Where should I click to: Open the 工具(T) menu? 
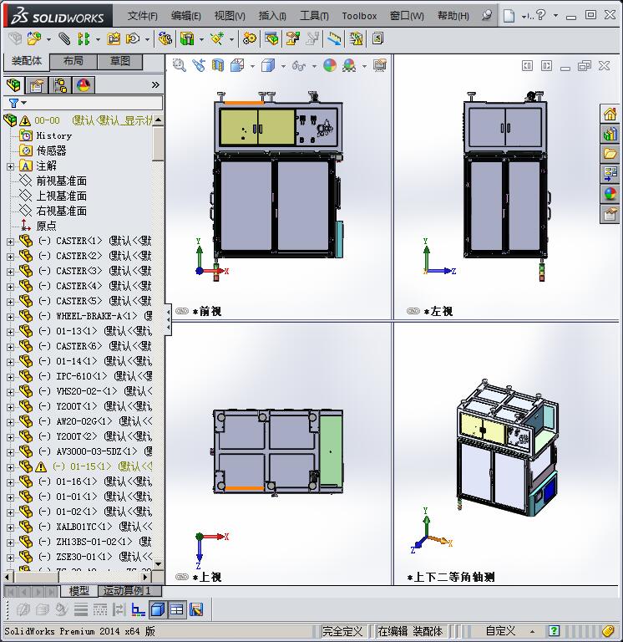(314, 16)
